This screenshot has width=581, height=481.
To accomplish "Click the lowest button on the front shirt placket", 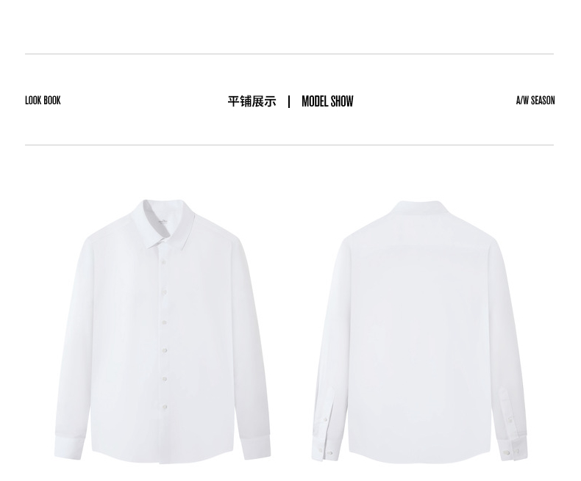I will click(x=164, y=407).
